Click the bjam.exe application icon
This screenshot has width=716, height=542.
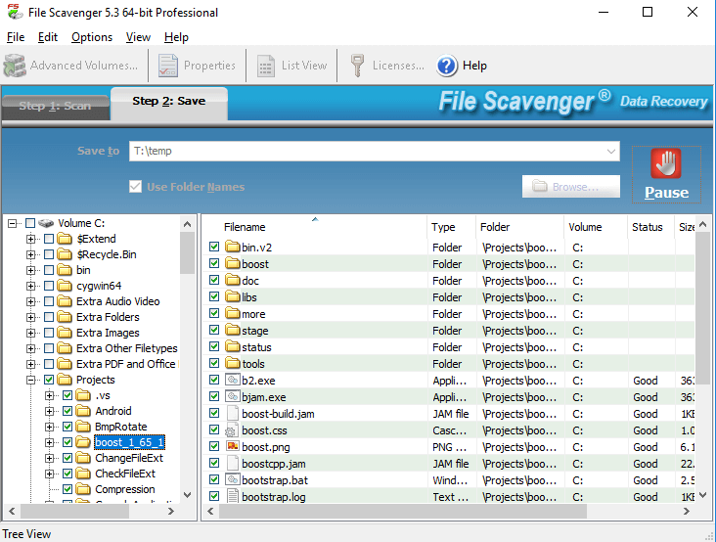233,396
